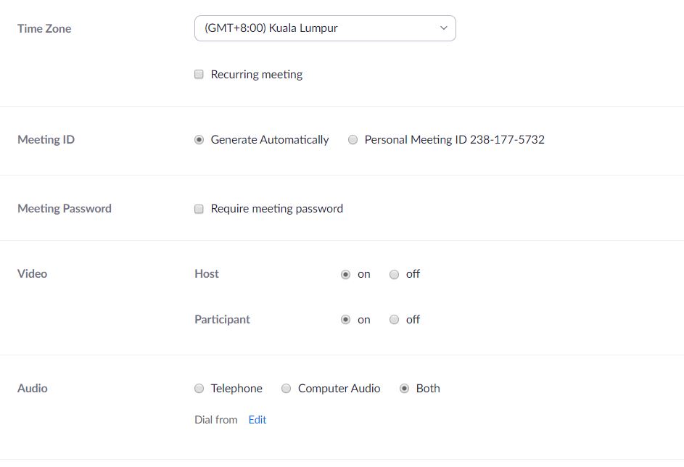Image resolution: width=684 pixels, height=467 pixels.
Task: Click the Require meeting password label
Action: point(277,209)
